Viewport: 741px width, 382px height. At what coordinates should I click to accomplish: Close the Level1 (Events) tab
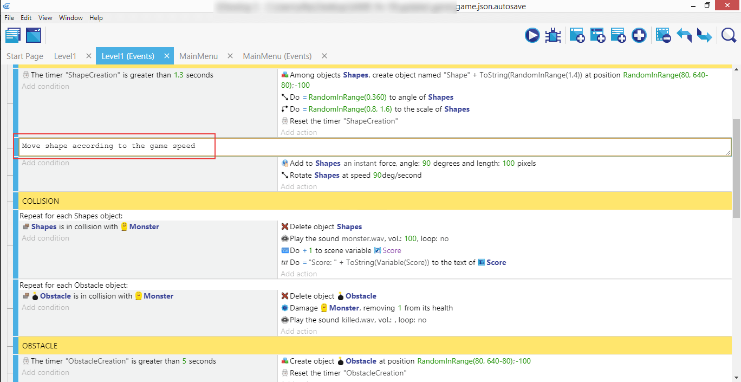click(167, 56)
